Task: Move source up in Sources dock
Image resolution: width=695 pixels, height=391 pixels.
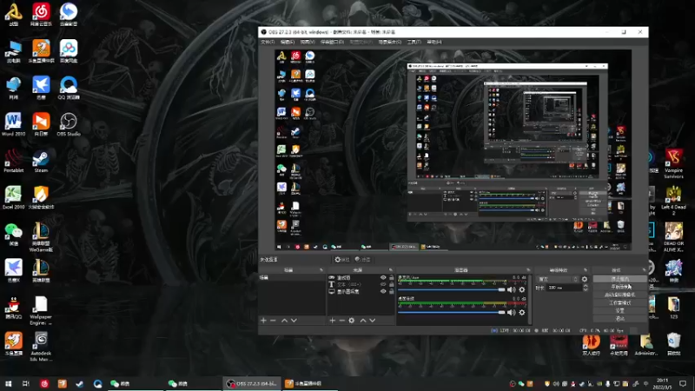Action: [x=363, y=320]
